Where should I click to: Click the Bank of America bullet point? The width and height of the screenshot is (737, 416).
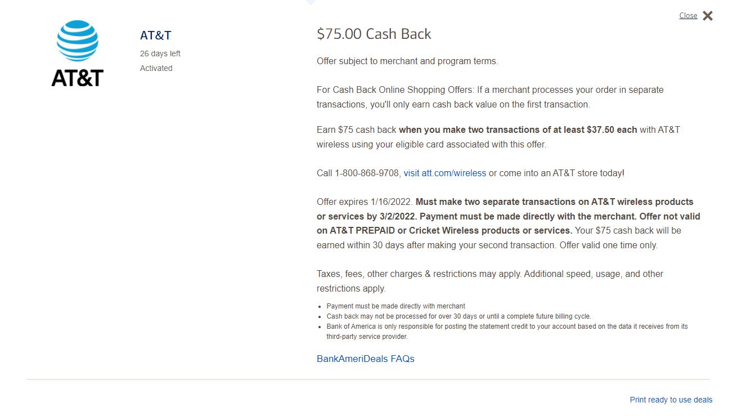coord(506,330)
